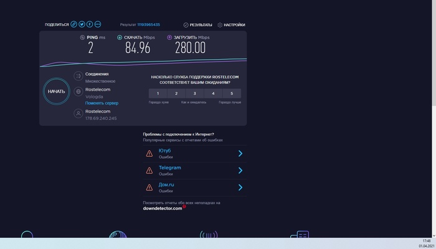Viewport: 436px width, 249px height.
Task: Click Поменять сервер link
Action: [x=102, y=103]
